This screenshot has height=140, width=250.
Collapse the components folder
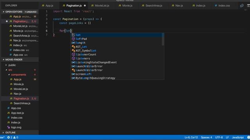point(9,75)
